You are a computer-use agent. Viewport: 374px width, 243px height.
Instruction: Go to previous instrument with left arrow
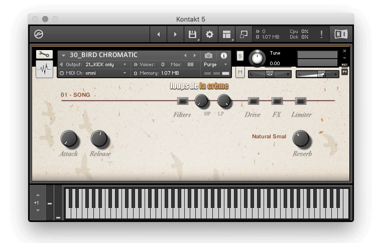click(158, 34)
